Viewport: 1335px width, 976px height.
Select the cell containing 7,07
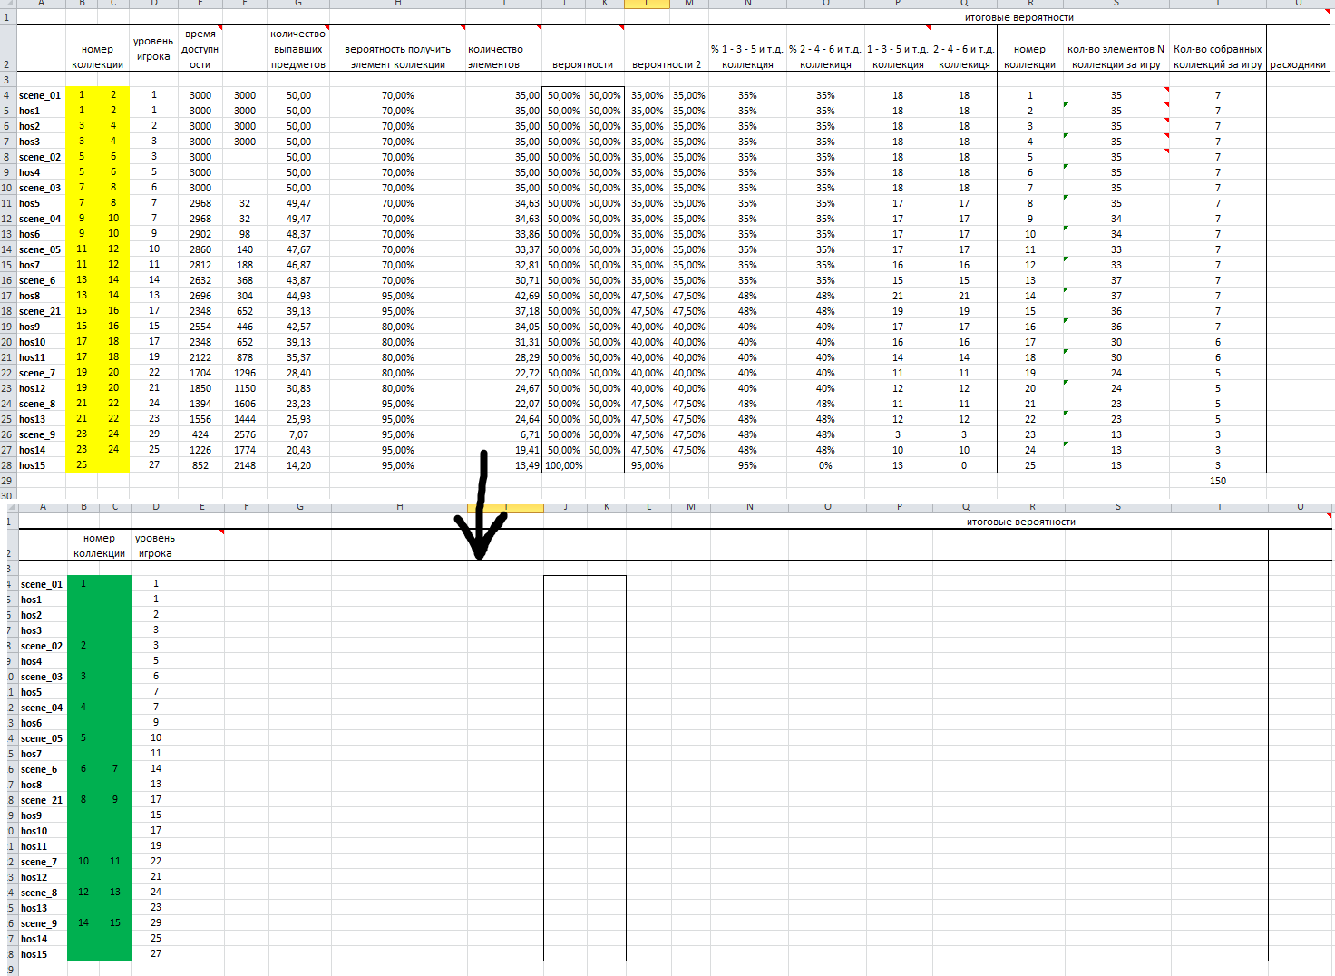[298, 434]
